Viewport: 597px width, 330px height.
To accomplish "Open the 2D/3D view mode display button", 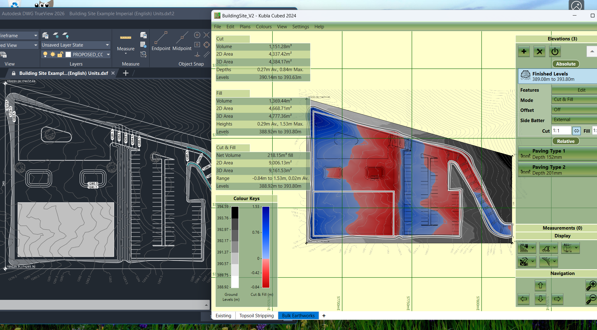I will [527, 248].
